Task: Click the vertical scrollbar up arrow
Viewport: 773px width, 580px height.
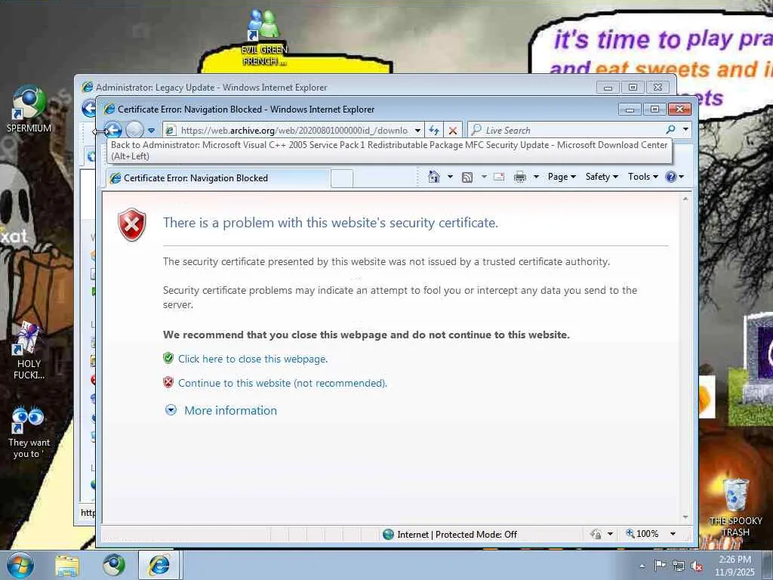Action: pos(685,199)
